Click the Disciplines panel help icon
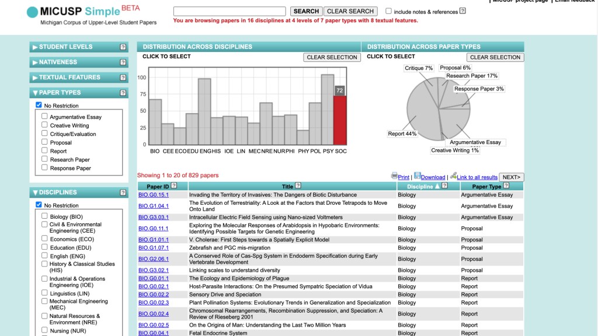The width and height of the screenshot is (598, 336). [x=123, y=192]
